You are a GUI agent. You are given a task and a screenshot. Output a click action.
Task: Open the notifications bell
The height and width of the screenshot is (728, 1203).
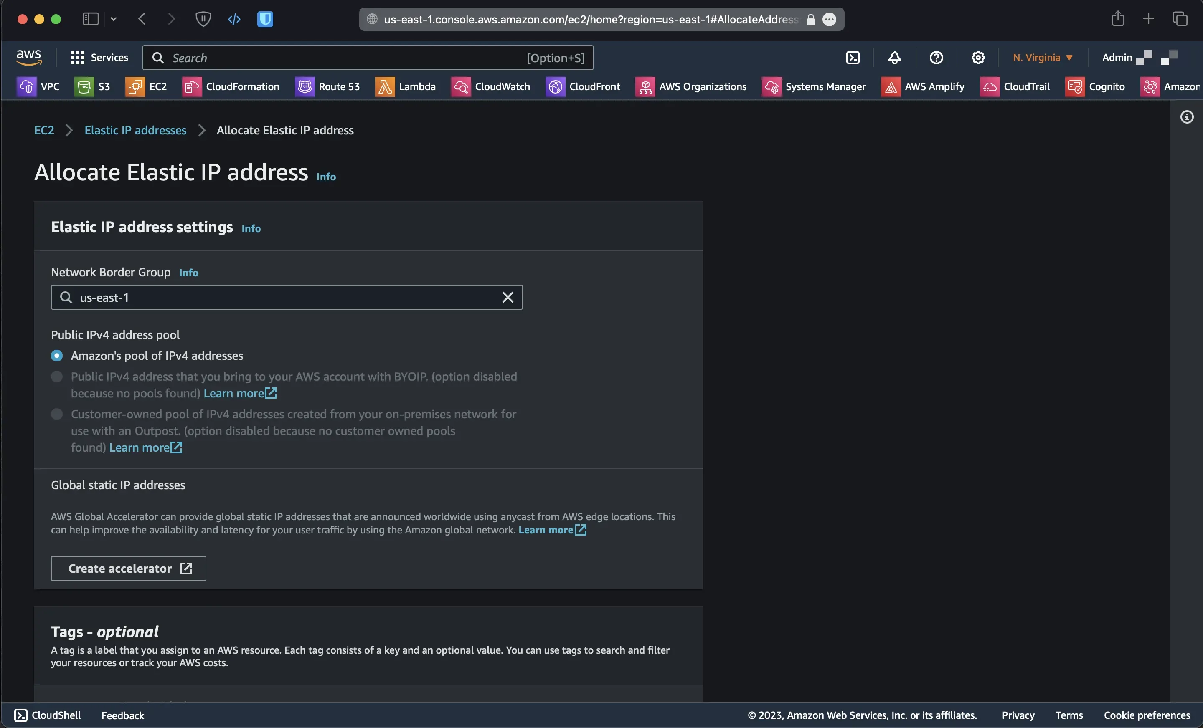tap(894, 58)
